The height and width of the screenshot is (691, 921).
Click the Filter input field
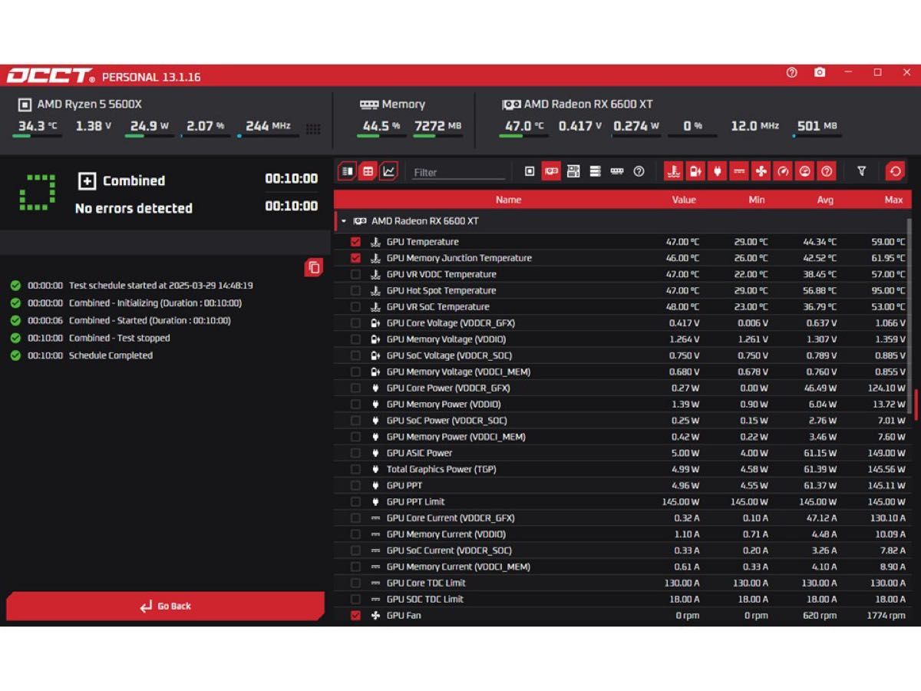coord(457,172)
